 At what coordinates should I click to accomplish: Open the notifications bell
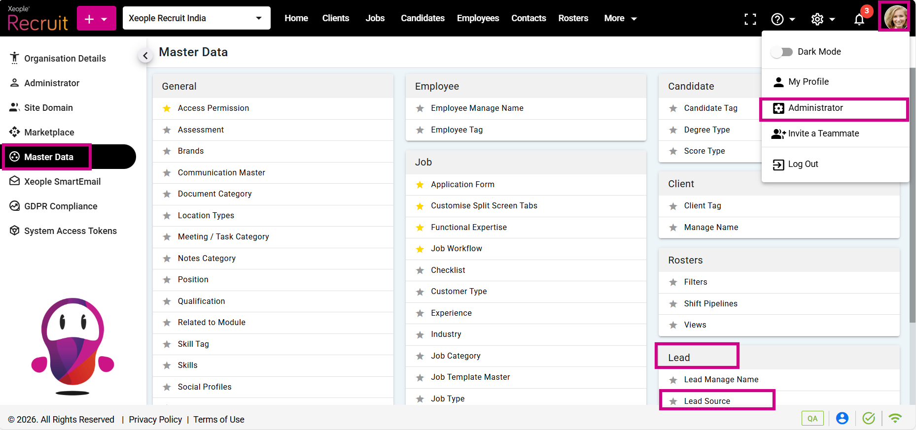click(859, 19)
